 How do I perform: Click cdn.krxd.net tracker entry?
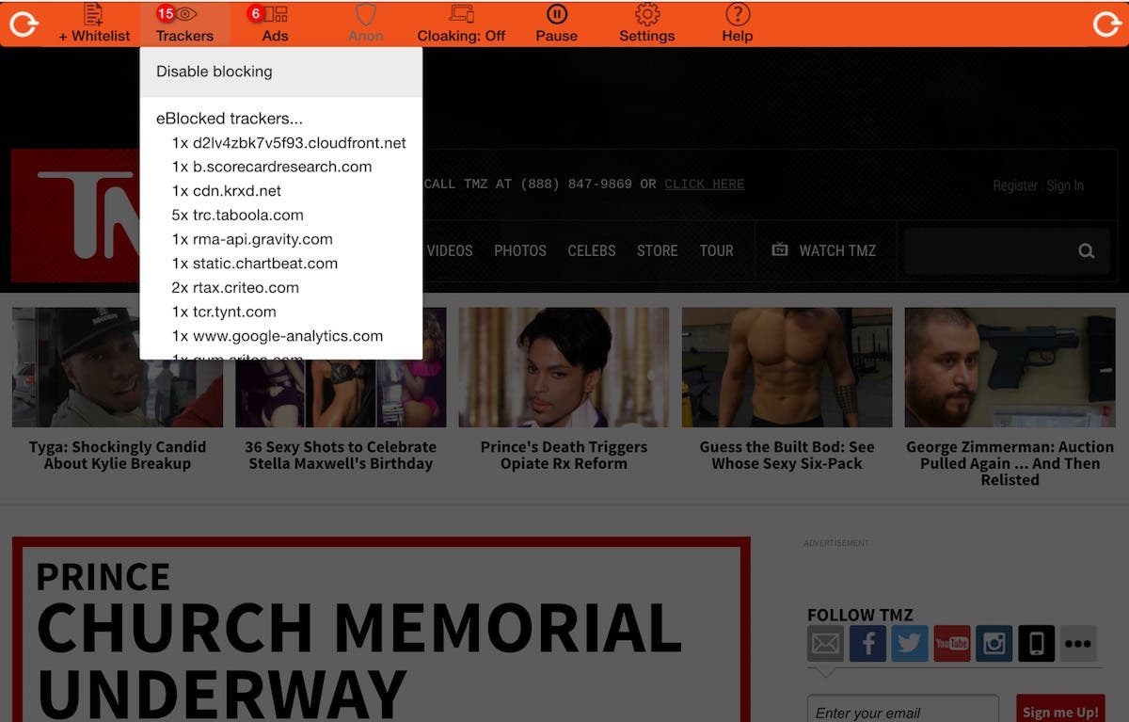pos(227,191)
